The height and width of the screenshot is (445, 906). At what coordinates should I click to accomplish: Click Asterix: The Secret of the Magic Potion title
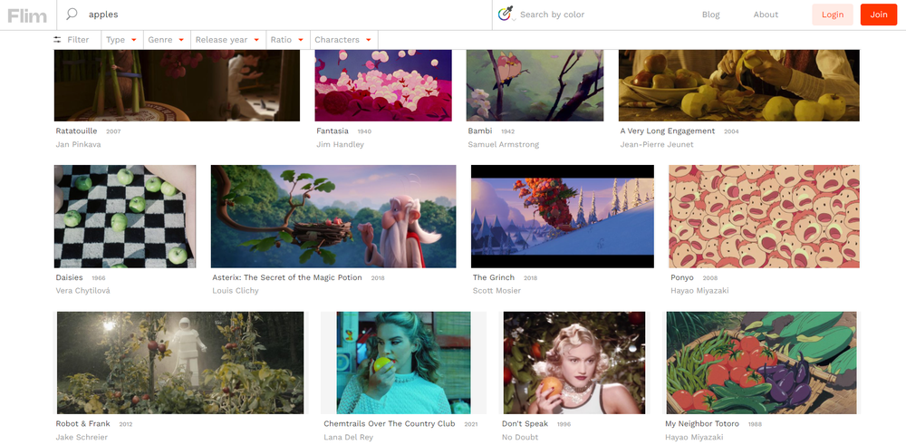coord(287,277)
